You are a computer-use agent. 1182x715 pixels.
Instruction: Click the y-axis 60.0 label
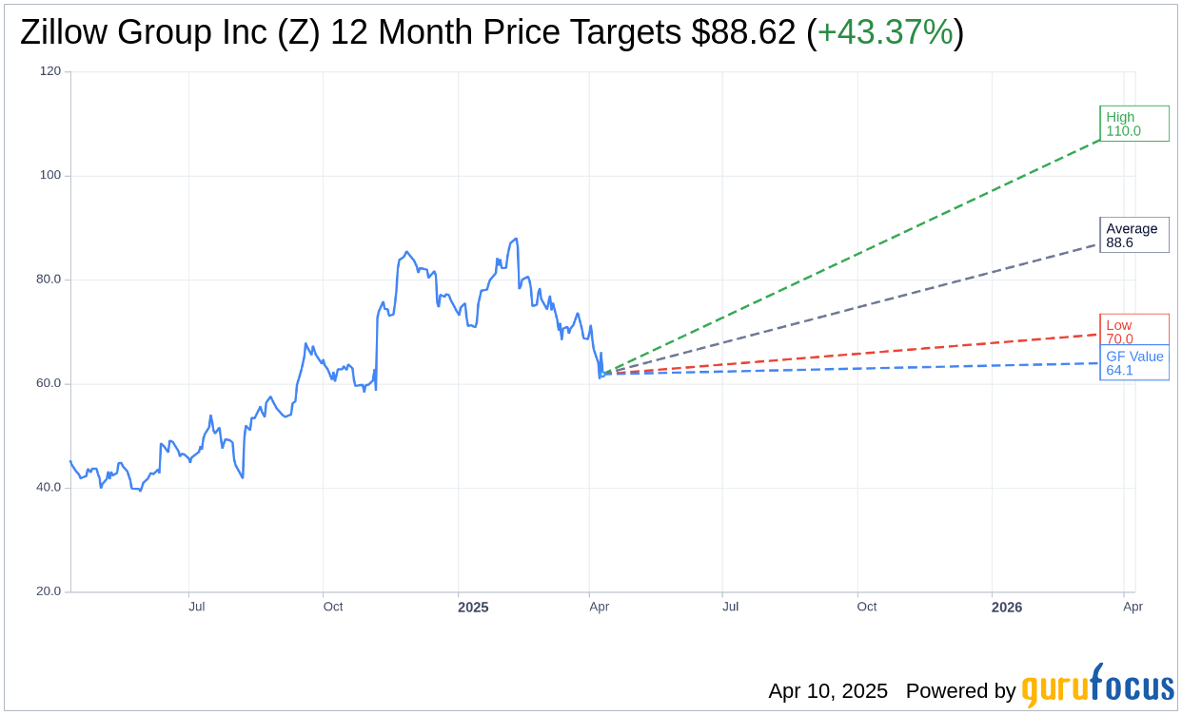coord(49,383)
